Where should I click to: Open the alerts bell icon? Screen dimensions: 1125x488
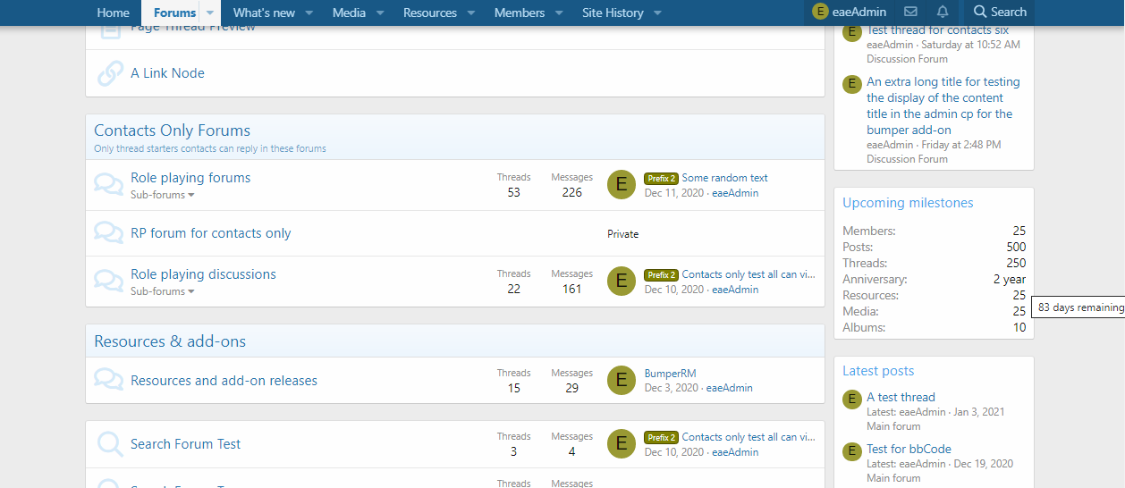click(943, 13)
